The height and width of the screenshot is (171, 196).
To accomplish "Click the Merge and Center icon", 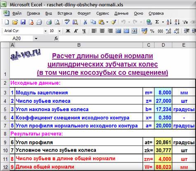I will click(134, 31).
